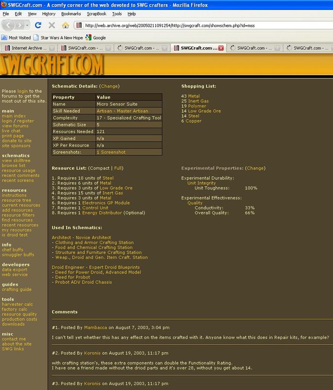Open the 'Probot ADV Droid Chassis' schematic link
The width and height of the screenshot is (333, 390).
coord(83,282)
